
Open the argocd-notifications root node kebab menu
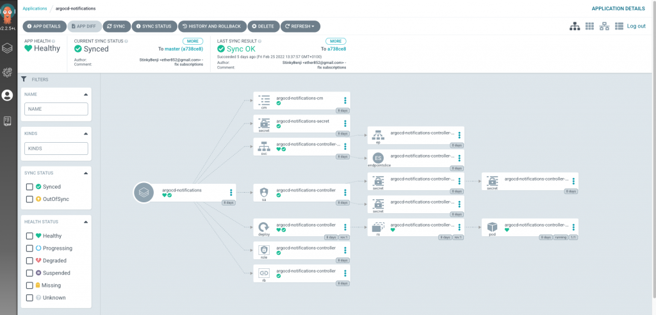[231, 193]
